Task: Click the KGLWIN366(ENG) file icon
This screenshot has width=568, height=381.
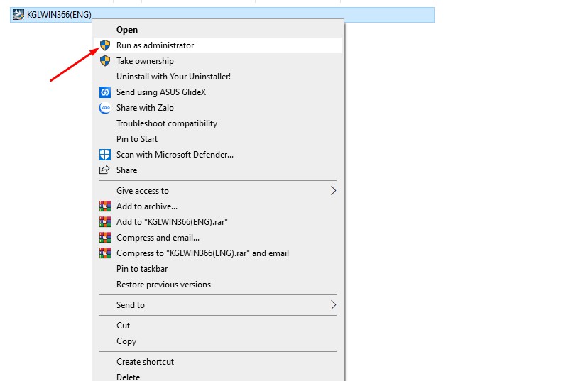Action: pyautogui.click(x=18, y=14)
